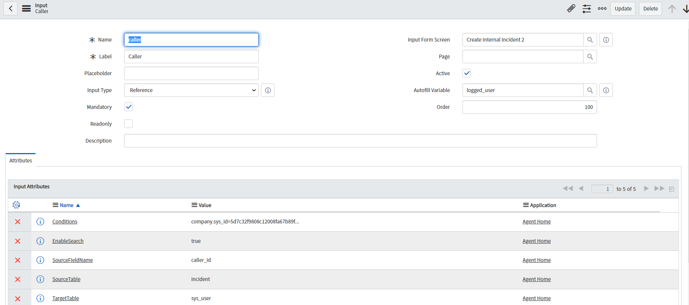
Task: Focus the Placeholder input field
Action: click(x=191, y=73)
